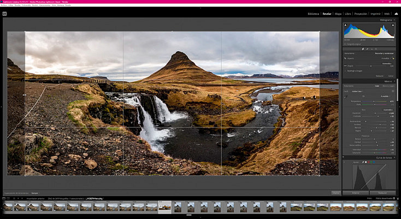Viewport: 401px width, 219px height.
Task: Select the Crop overlay tool icon
Action: point(363,49)
